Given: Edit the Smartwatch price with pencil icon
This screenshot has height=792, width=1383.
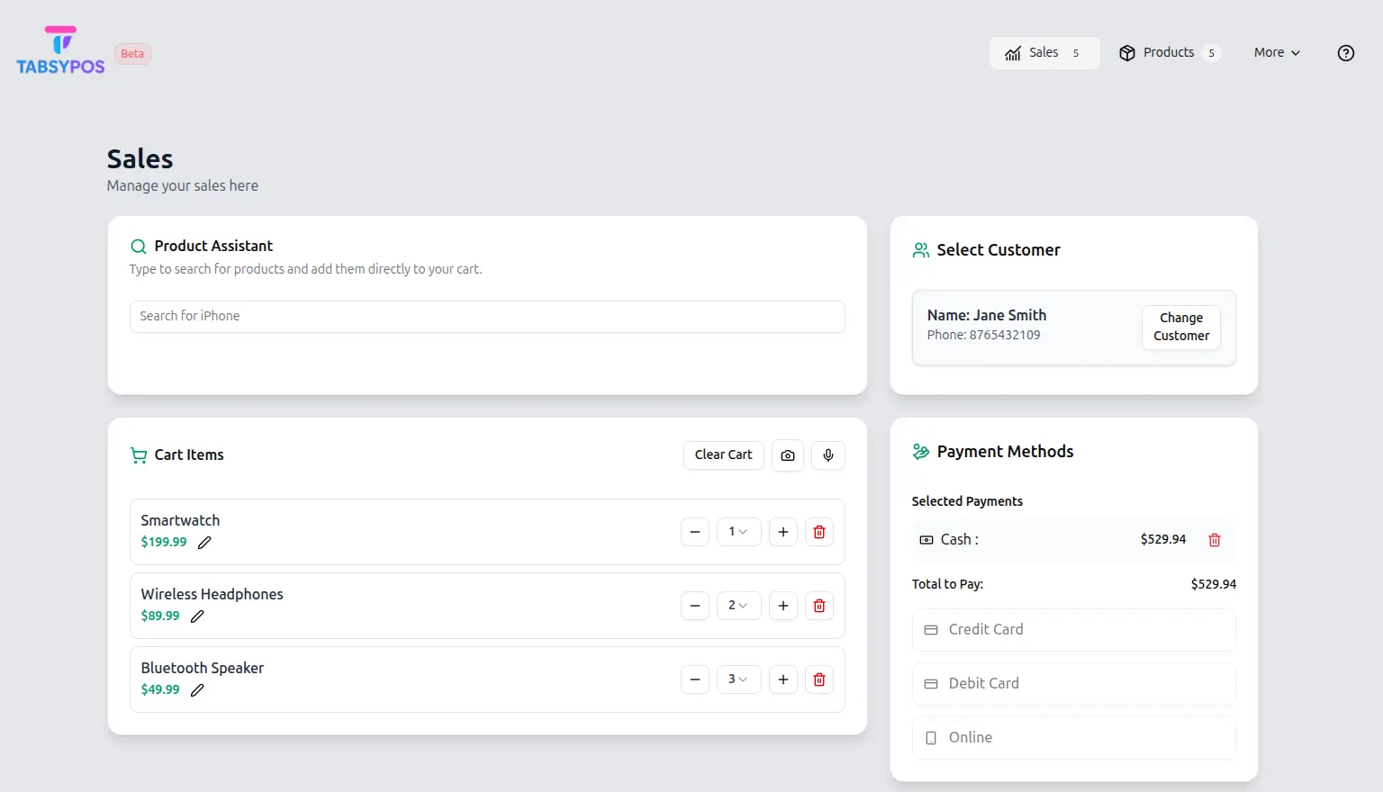Looking at the screenshot, I should pos(204,543).
